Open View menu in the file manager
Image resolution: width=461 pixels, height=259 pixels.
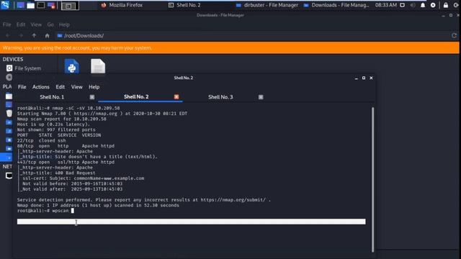[x=36, y=24]
